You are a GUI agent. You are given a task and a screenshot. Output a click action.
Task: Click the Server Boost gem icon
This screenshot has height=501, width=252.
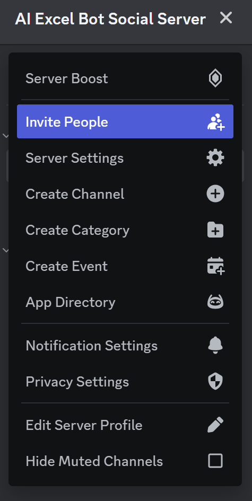pos(215,78)
